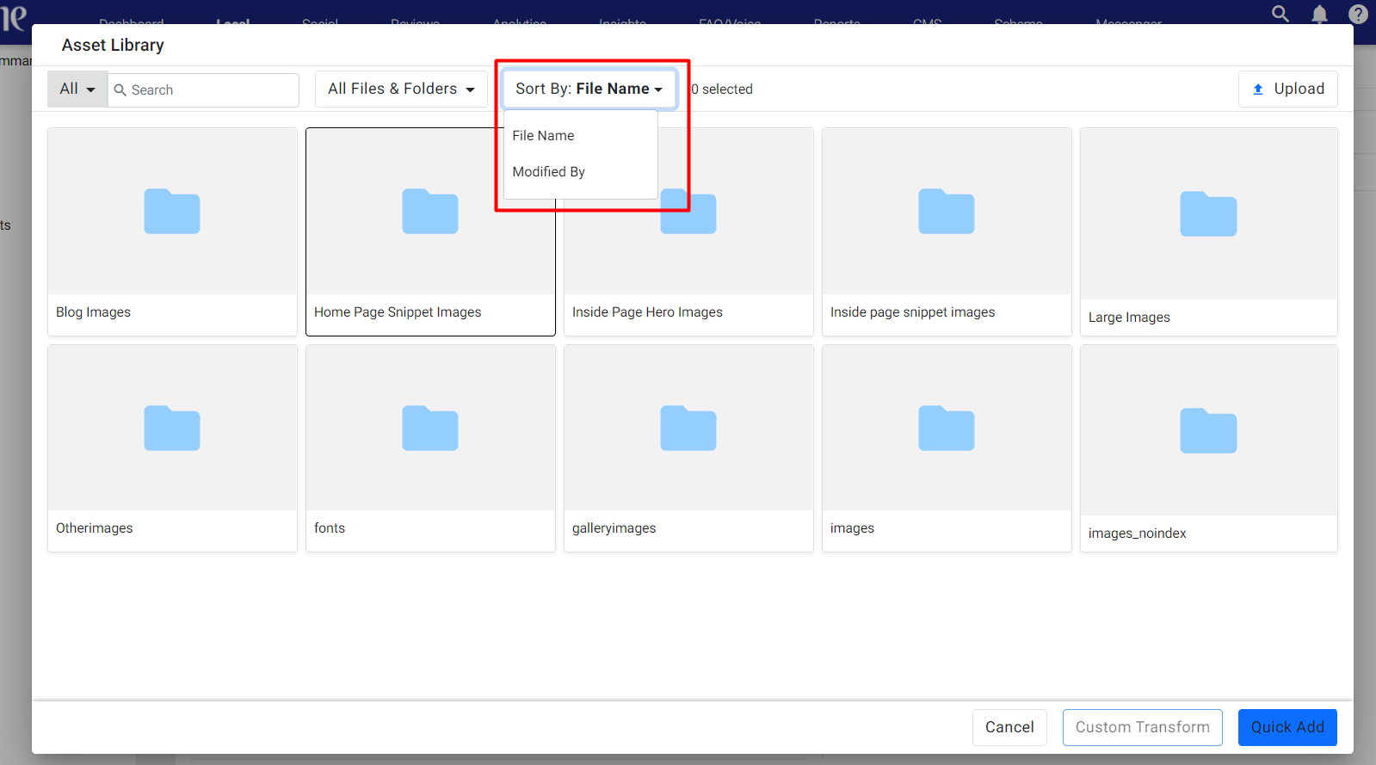Open the images_noindex folder icon
1376x765 pixels.
(1208, 431)
